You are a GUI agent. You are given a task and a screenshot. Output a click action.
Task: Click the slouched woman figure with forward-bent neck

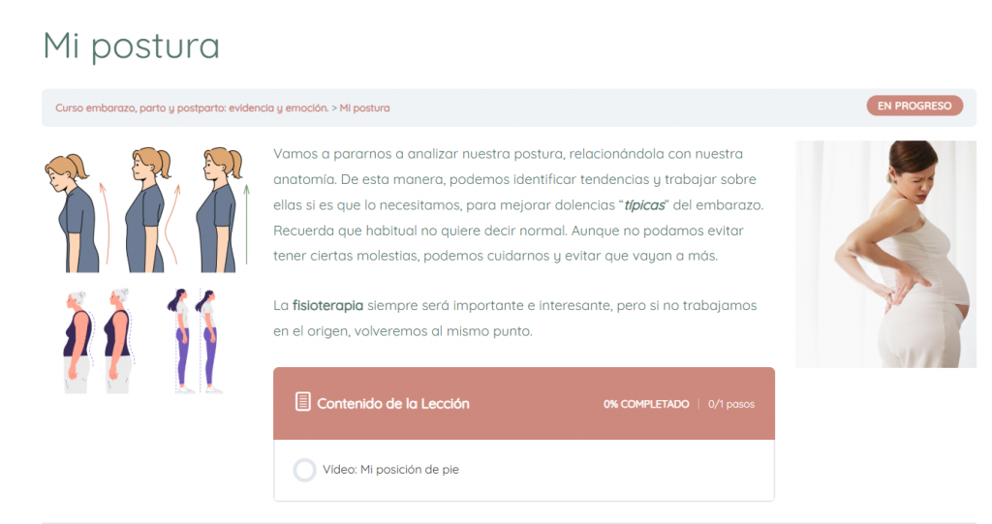coord(75,208)
